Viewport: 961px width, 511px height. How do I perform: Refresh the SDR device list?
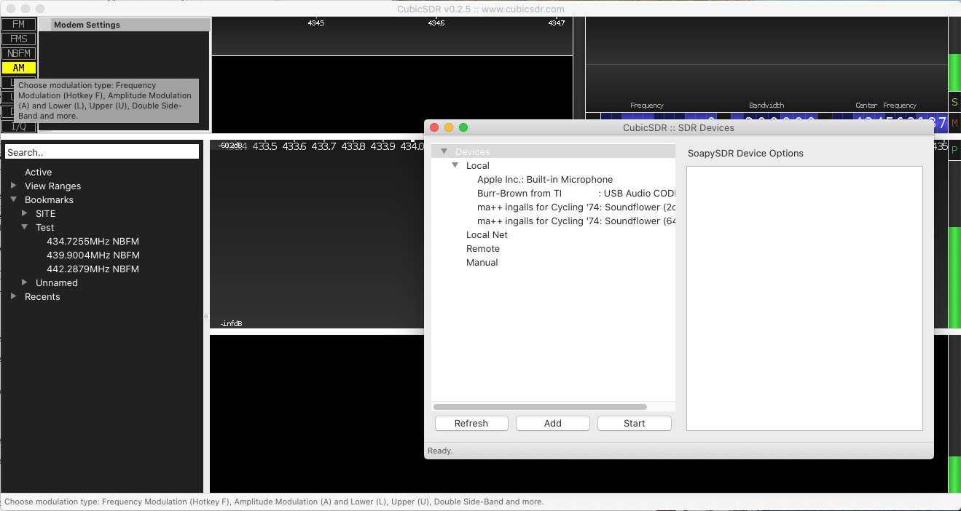[471, 423]
